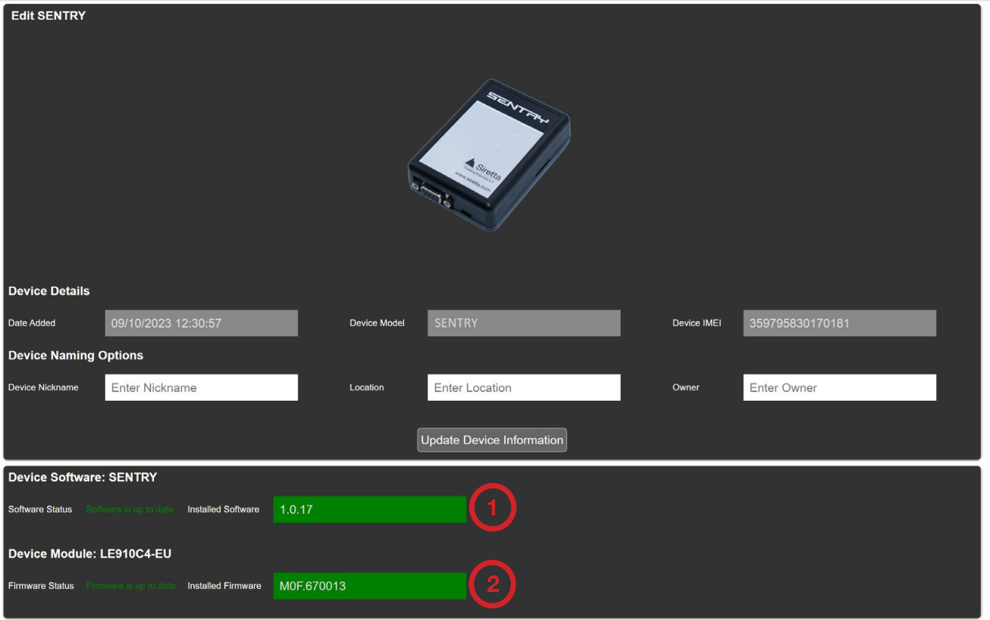This screenshot has height=620, width=990.
Task: Click the Device Model field showing SENTRY
Action: [524, 323]
